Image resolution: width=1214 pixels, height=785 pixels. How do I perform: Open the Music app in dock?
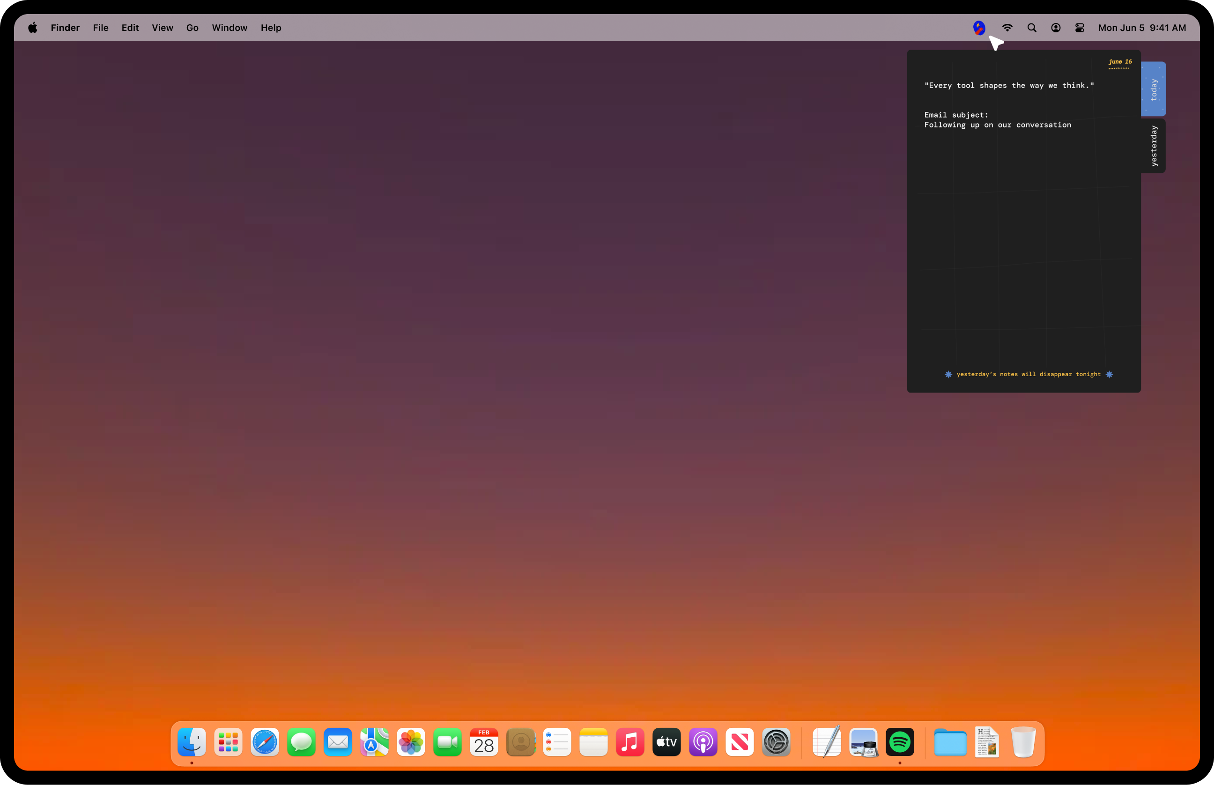[x=630, y=741]
